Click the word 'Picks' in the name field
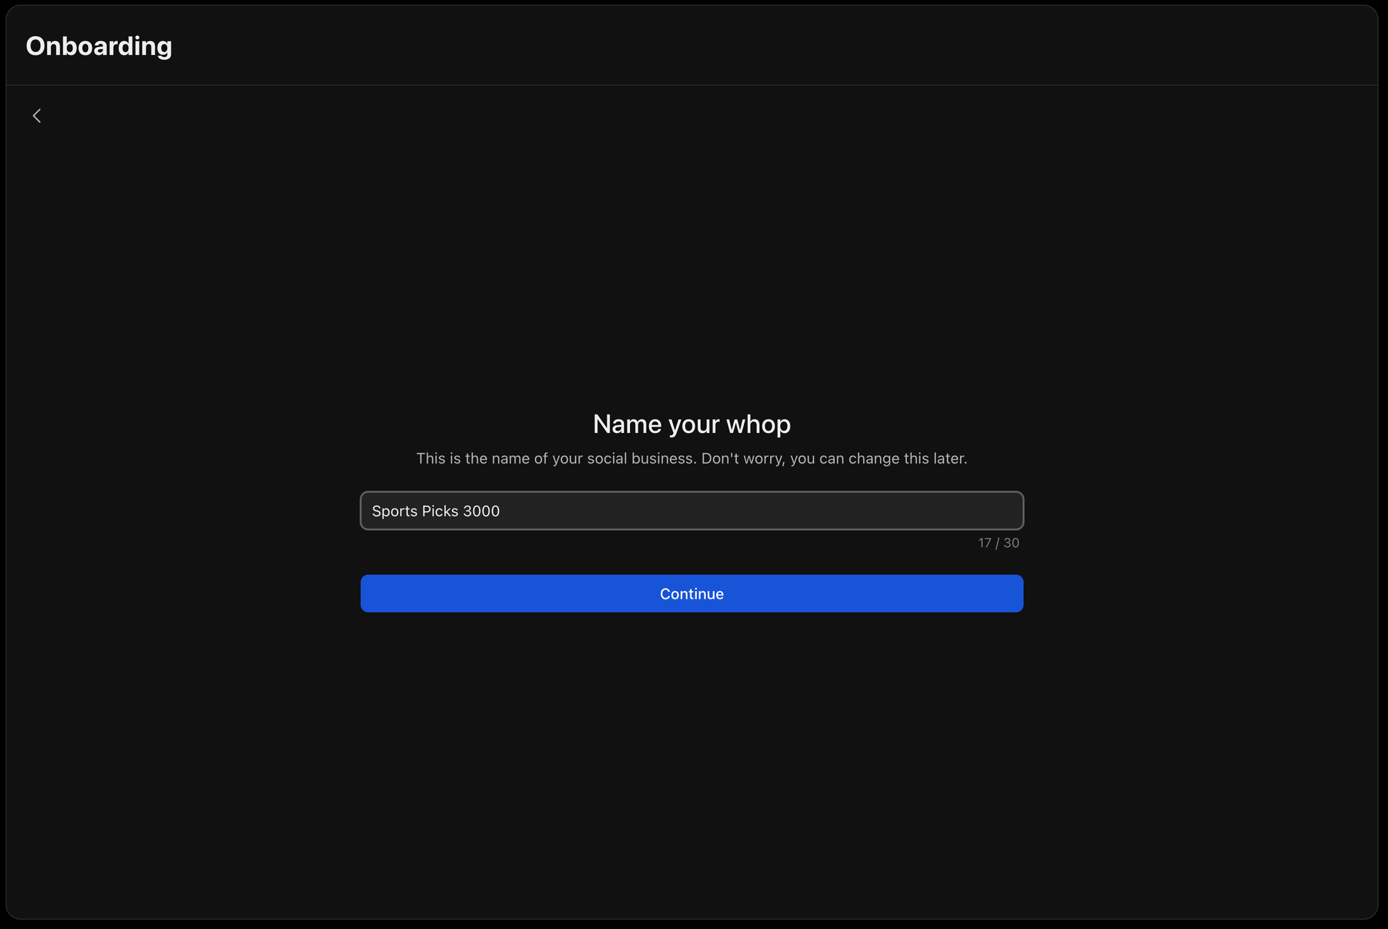The image size is (1388, 929). click(x=440, y=511)
